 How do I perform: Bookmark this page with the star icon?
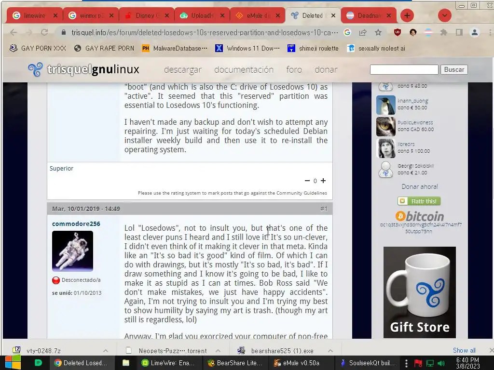(x=378, y=32)
